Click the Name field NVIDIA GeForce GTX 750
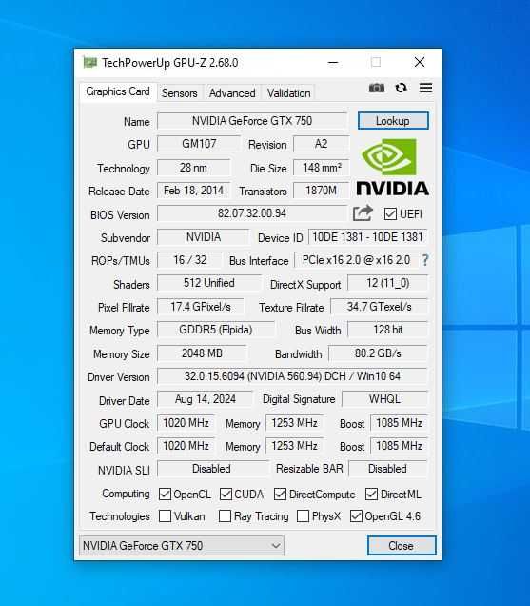Viewport: 530px width, 606px height. coord(252,121)
